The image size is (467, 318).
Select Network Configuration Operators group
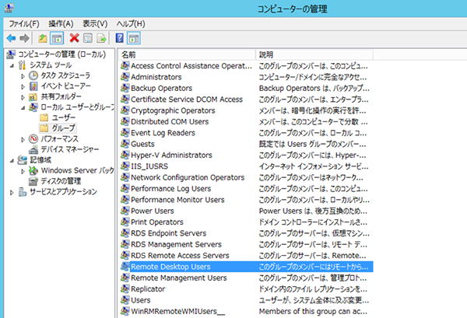click(x=188, y=177)
